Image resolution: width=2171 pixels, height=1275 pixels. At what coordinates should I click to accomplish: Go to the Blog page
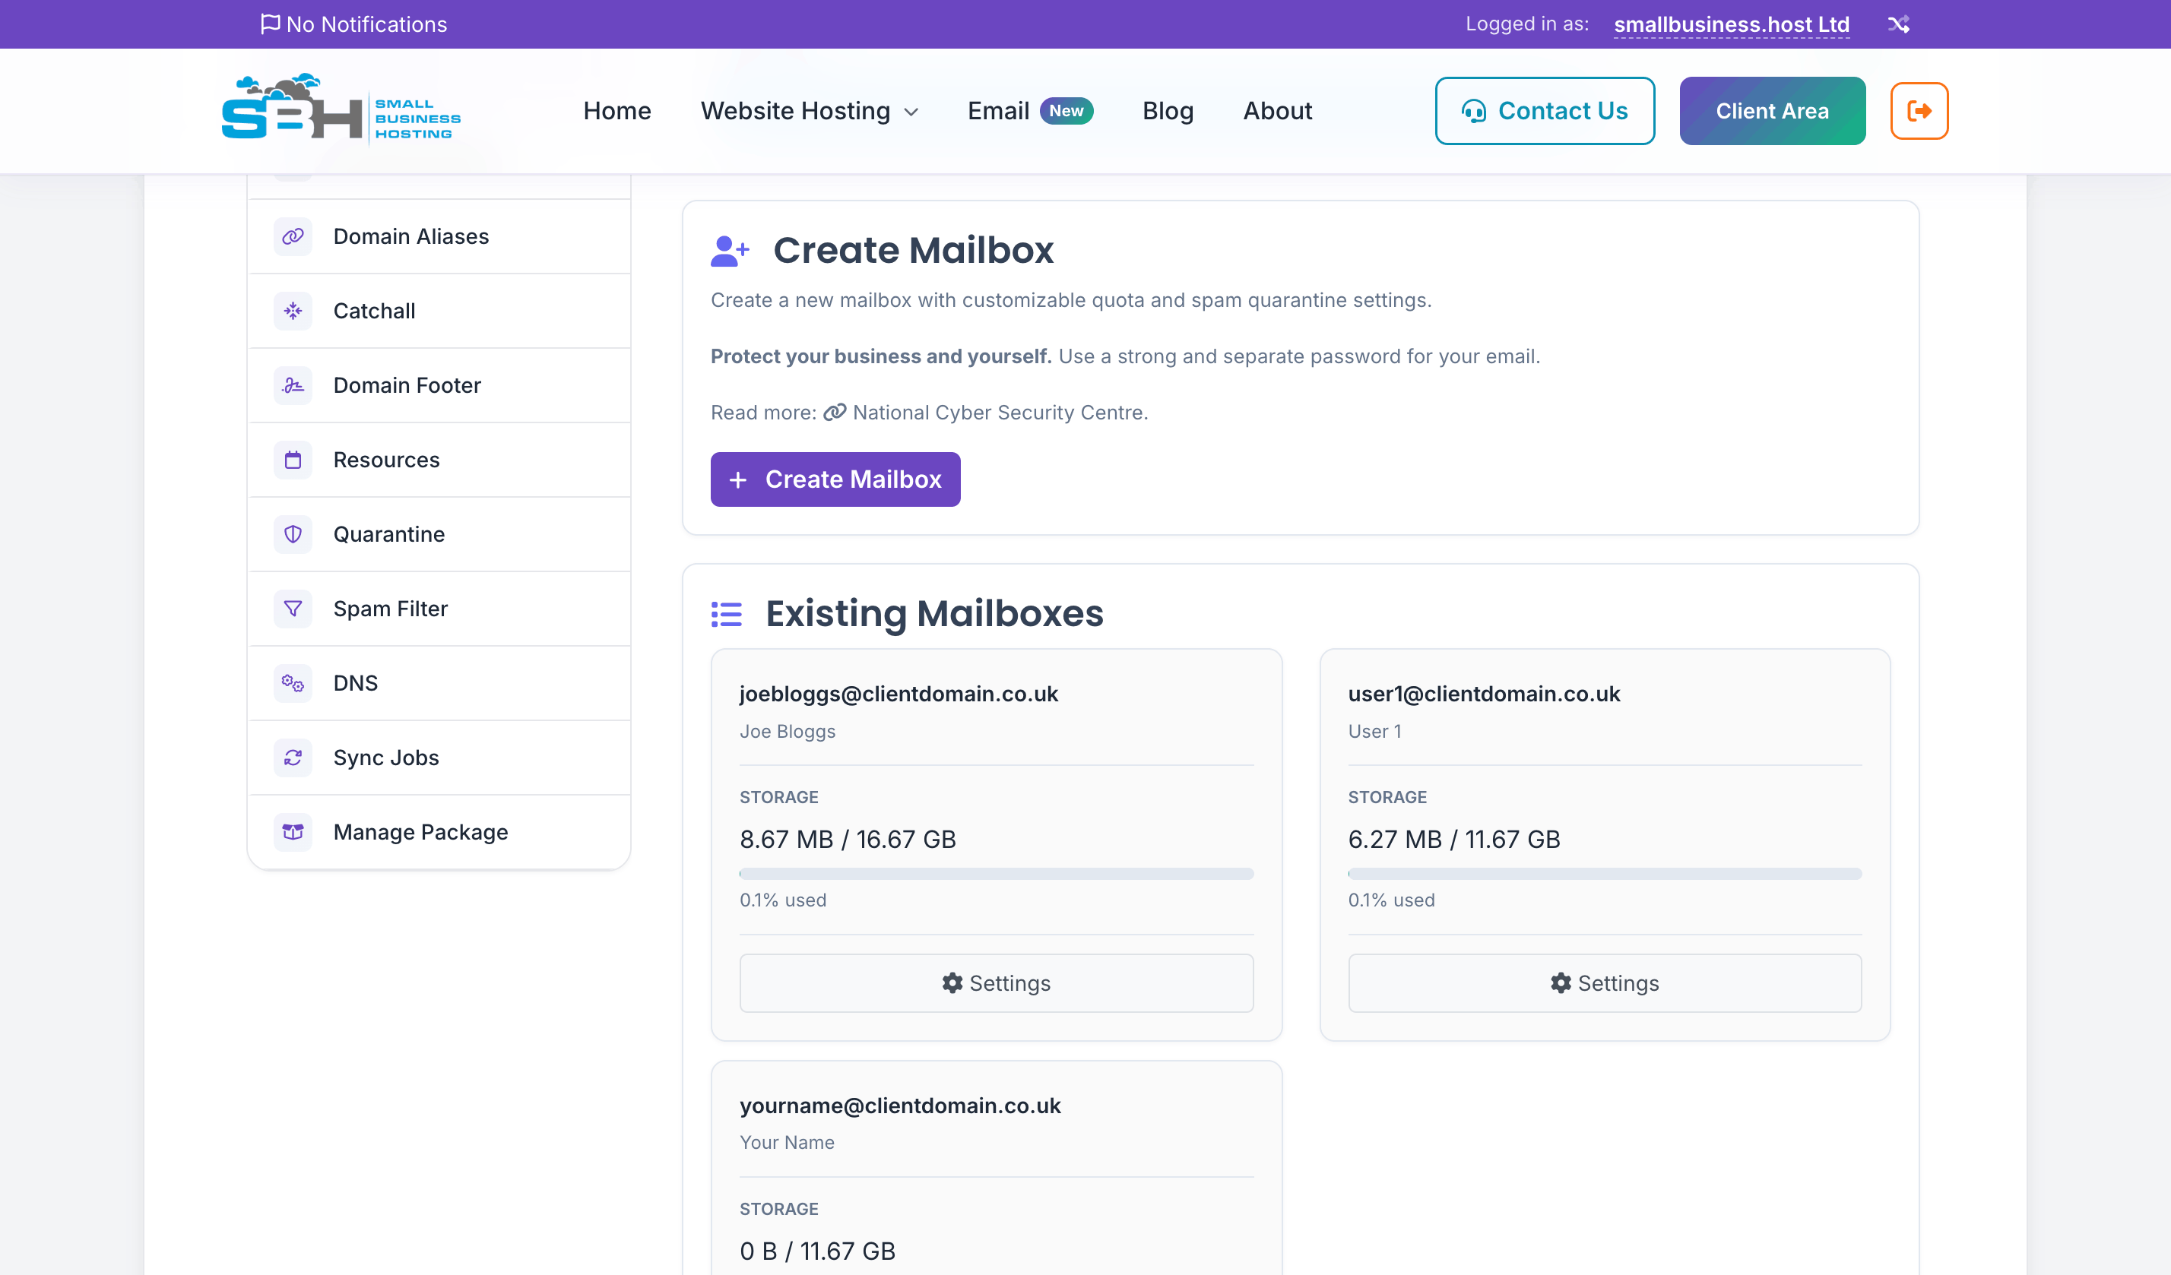tap(1168, 111)
